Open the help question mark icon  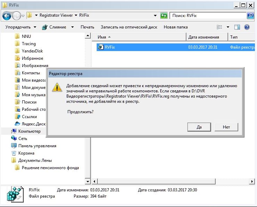coord(247,27)
